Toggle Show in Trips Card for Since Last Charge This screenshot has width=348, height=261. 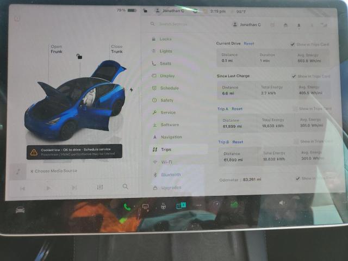[294, 77]
